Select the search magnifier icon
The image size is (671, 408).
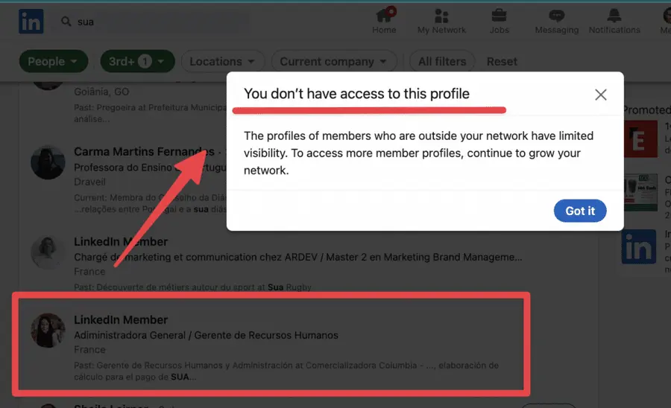pos(66,22)
